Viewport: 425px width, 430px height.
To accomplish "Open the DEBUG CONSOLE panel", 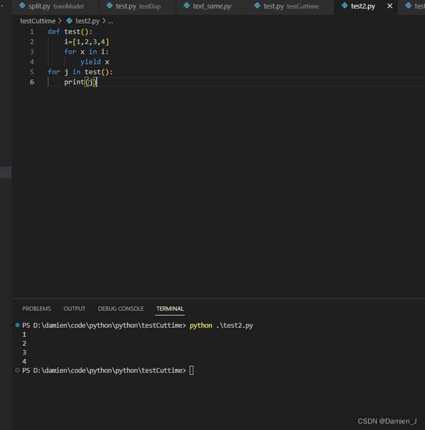I will pyautogui.click(x=121, y=309).
